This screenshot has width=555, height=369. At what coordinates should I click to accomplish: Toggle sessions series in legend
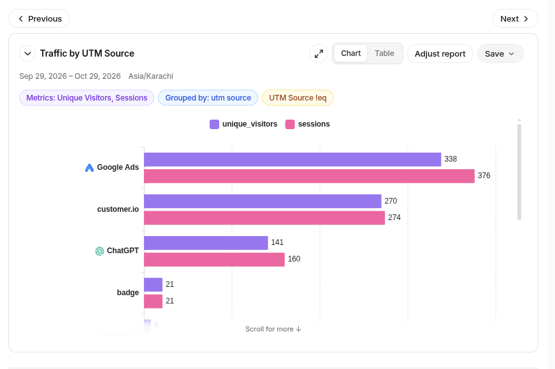(x=308, y=124)
